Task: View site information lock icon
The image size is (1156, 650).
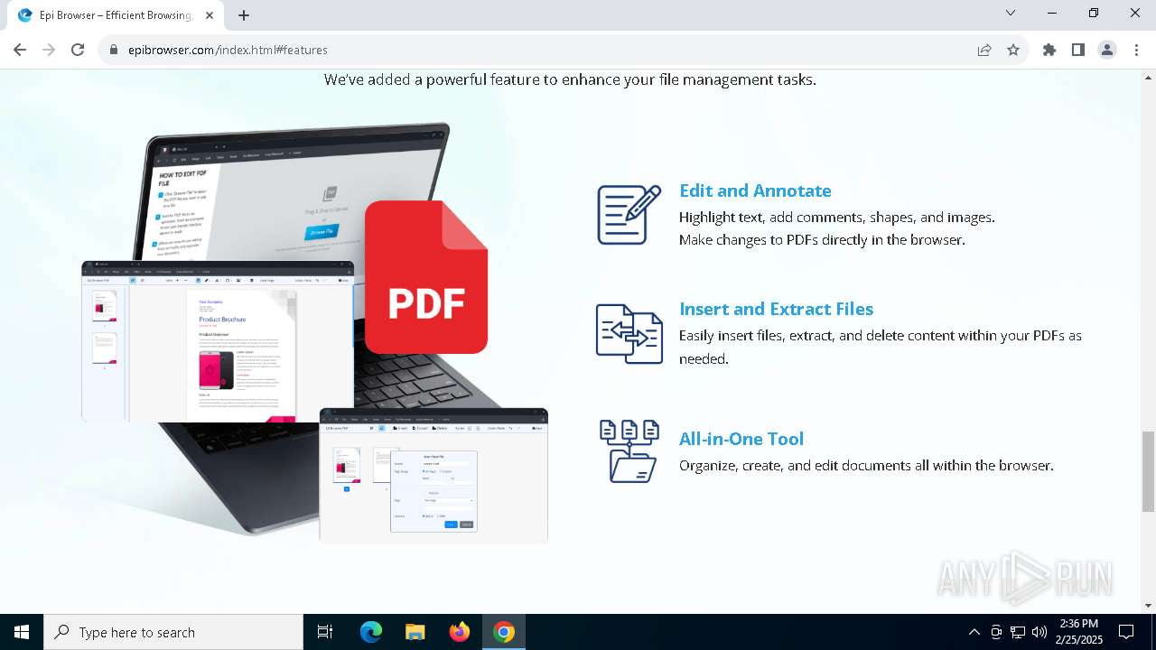Action: tap(114, 50)
